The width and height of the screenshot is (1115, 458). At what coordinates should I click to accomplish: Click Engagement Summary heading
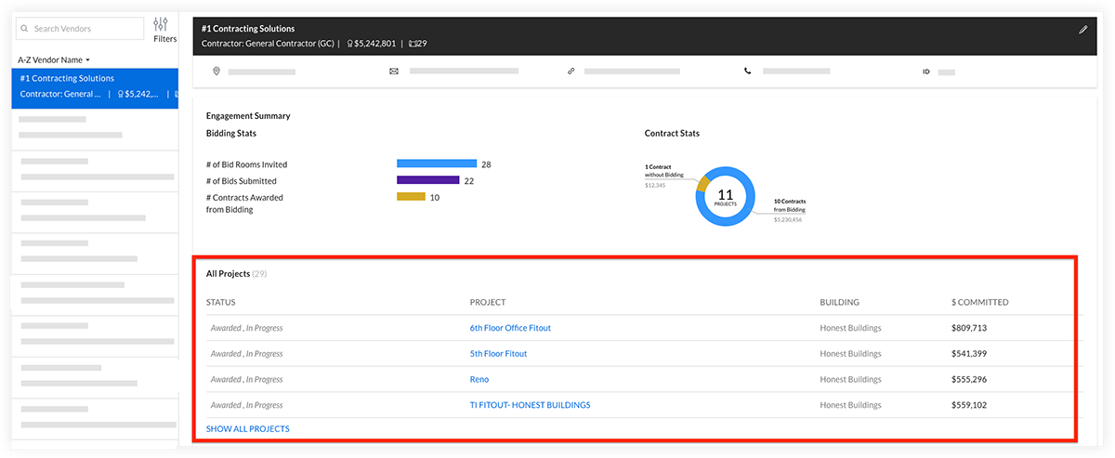click(248, 116)
